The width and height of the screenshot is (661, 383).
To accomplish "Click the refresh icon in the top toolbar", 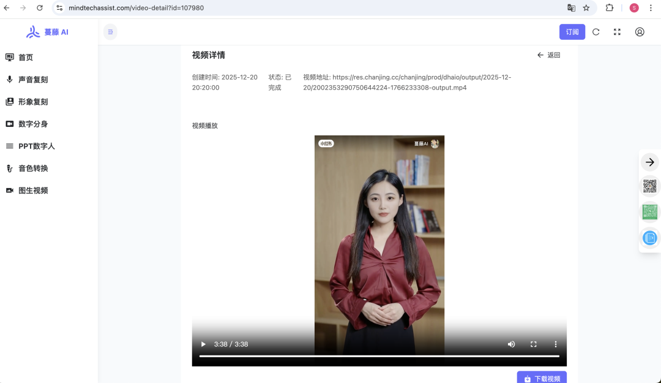I will (596, 32).
